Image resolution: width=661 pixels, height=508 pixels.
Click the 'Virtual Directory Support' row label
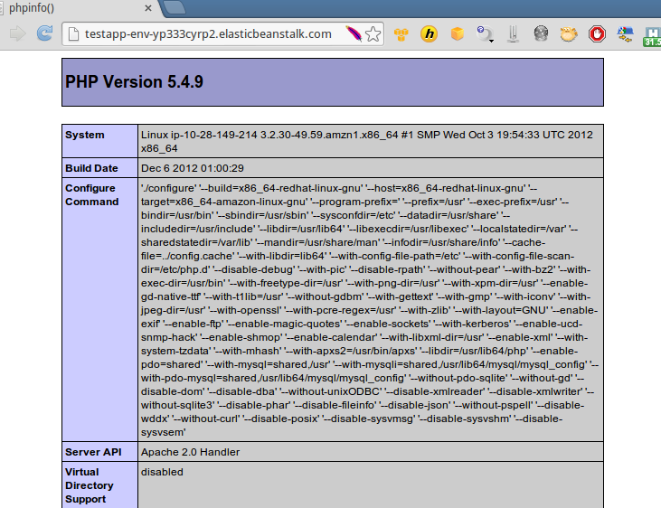[x=89, y=485]
